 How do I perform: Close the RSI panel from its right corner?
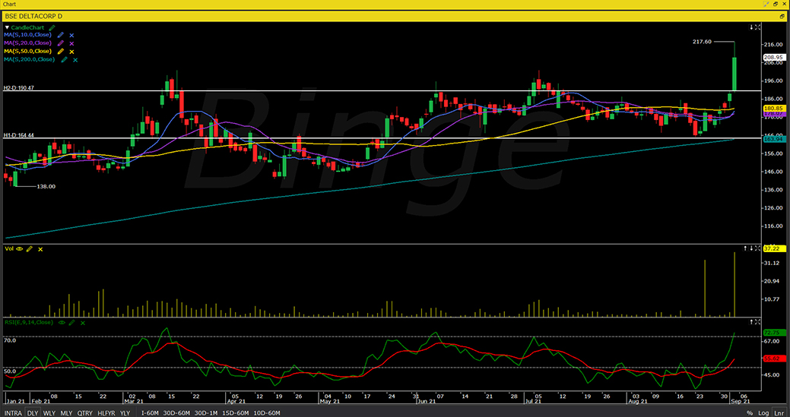point(757,321)
